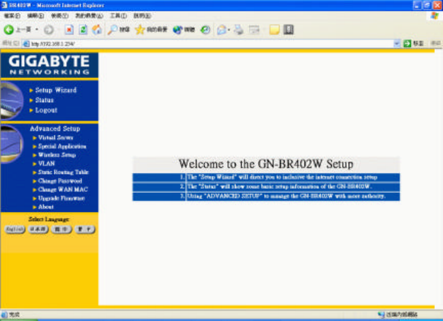The image size is (443, 321).
Task: Open History with the clock arrow icon
Action: [205, 29]
